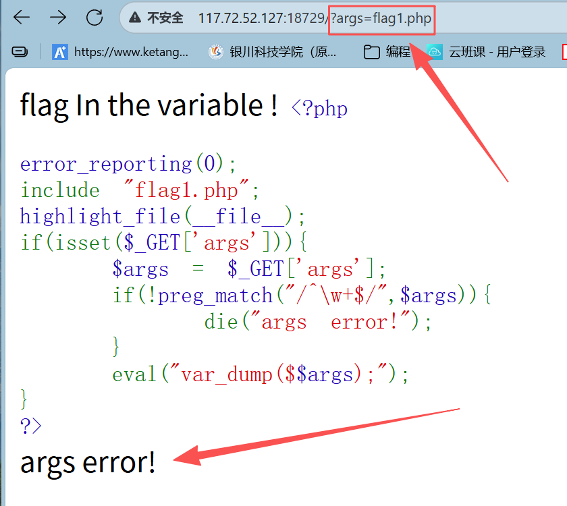Viewport: 567px width, 506px height.
Task: Open the 编程 bookmarks folder
Action: tap(387, 52)
